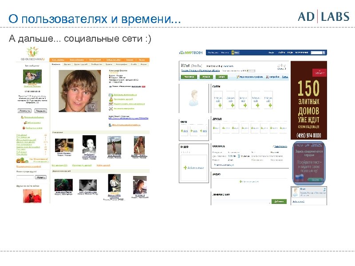
Task: Click the invite friends icon beside the Odnoklassniki profile
Action: point(110,99)
